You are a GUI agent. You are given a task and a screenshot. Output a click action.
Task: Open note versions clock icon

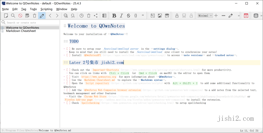click(x=81, y=16)
